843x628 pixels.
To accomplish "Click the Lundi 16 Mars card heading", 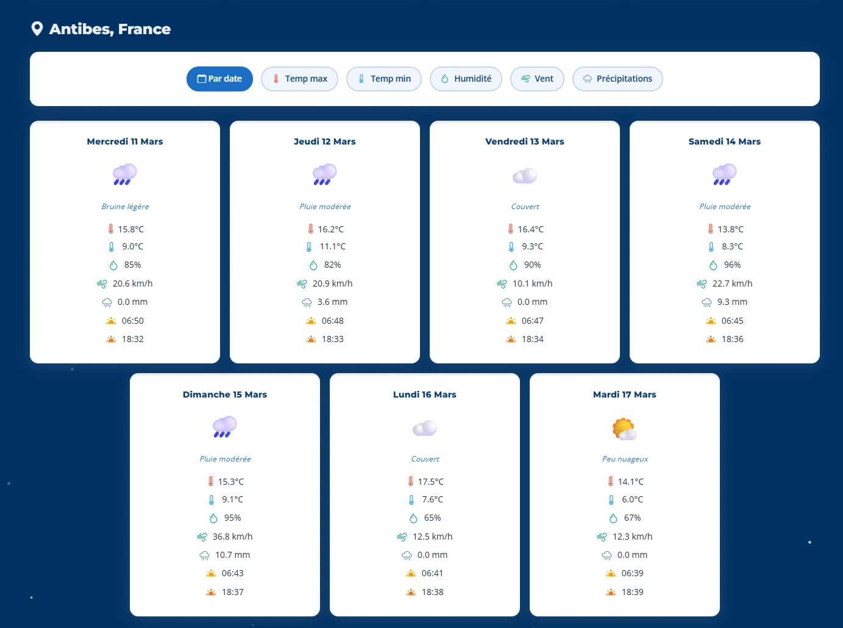I will coord(425,394).
